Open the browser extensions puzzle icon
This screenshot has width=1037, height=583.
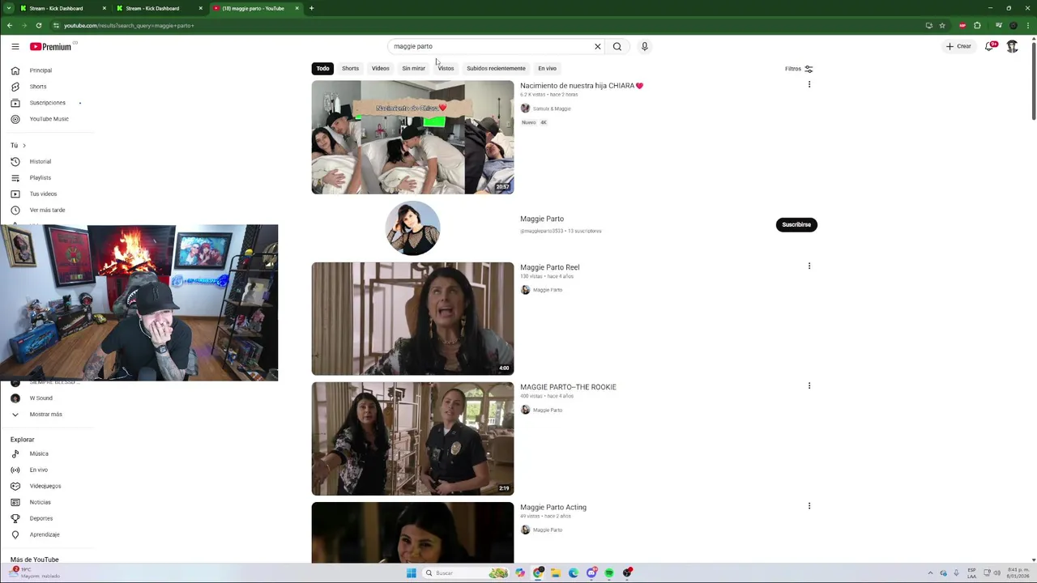977,25
